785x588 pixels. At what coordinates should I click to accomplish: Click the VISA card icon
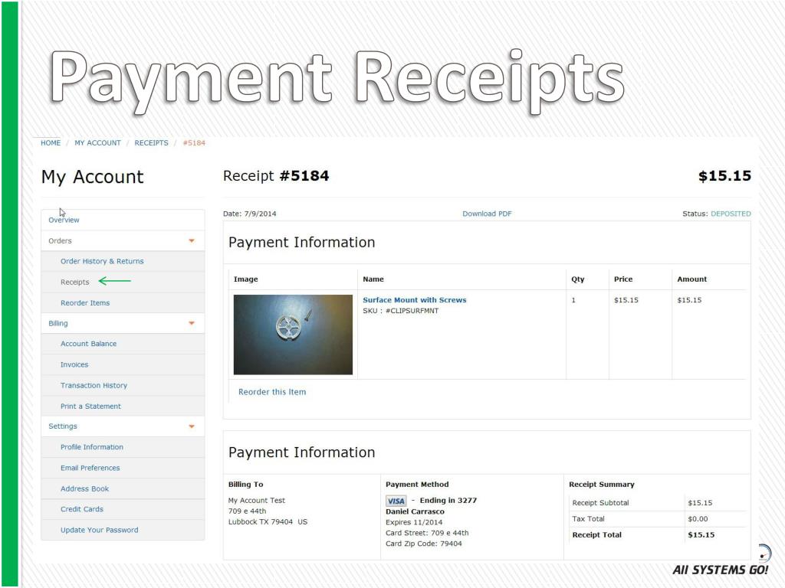point(396,501)
